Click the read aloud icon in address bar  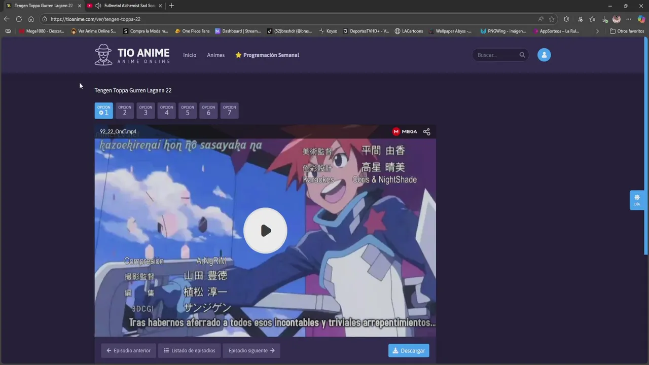pos(540,19)
